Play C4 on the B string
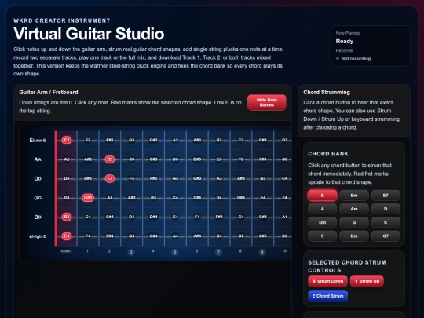The image size is (424, 318). (88, 217)
